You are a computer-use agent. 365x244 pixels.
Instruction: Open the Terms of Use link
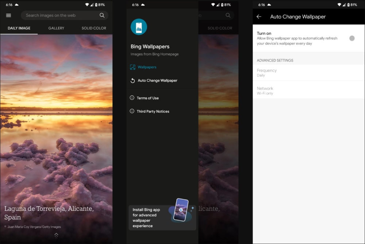click(x=147, y=98)
